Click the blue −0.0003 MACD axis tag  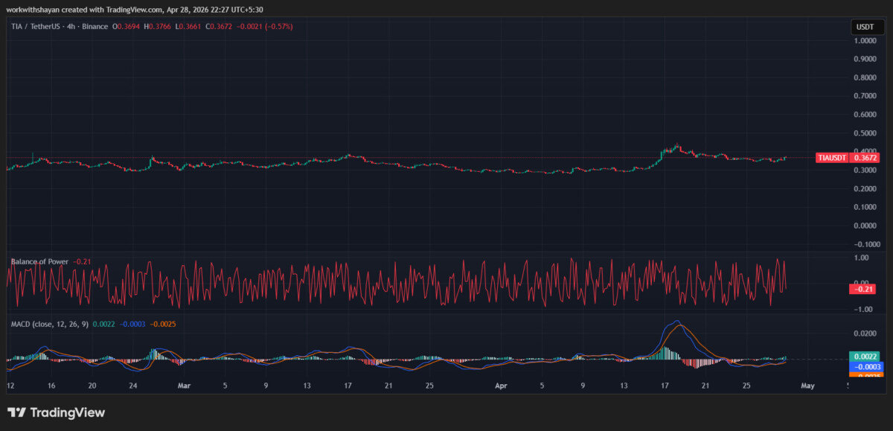[864, 367]
